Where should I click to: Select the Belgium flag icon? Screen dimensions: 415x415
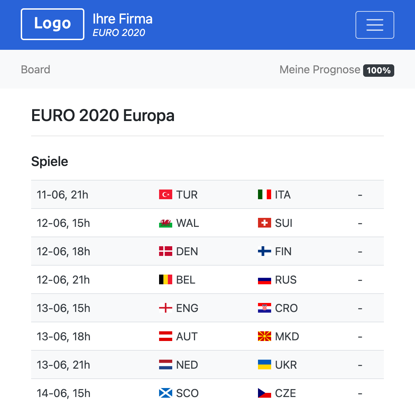(166, 280)
